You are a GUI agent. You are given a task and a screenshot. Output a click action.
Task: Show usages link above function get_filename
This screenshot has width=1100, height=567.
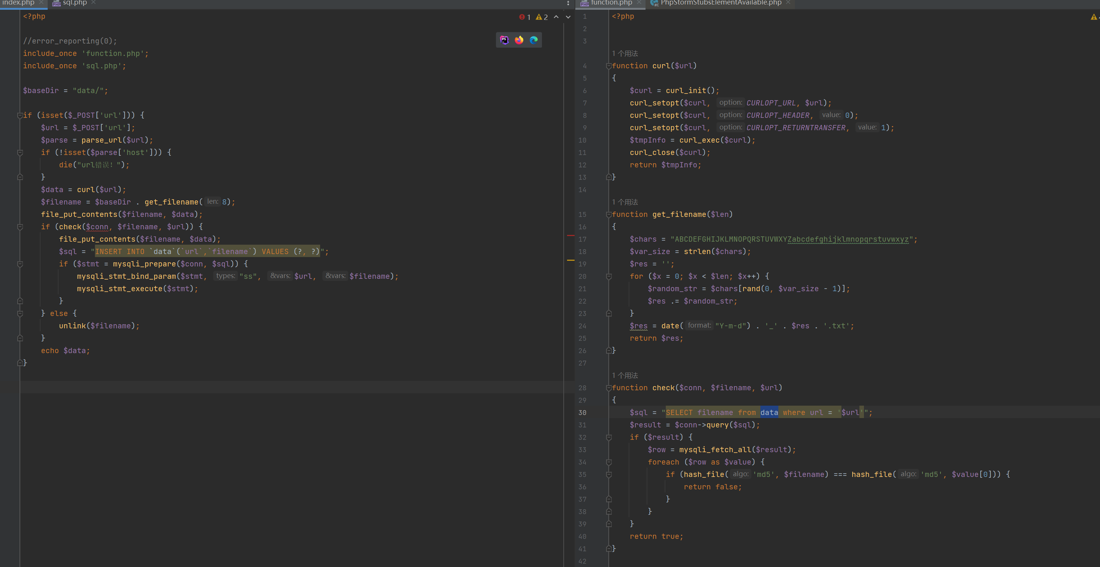pos(625,202)
